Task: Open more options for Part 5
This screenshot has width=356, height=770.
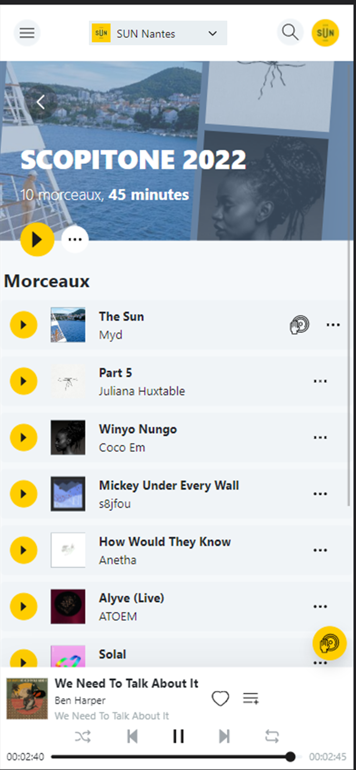Action: point(320,381)
